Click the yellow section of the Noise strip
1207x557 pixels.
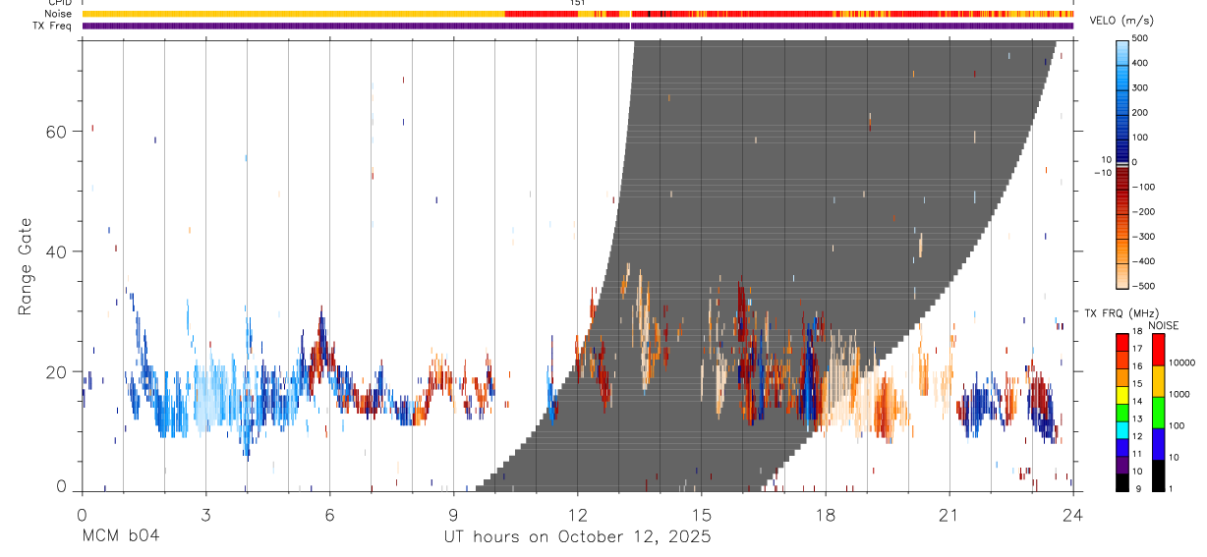point(293,14)
